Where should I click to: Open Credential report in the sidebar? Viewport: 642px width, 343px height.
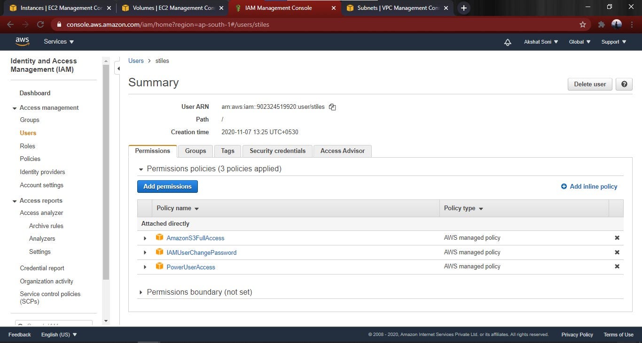point(42,268)
